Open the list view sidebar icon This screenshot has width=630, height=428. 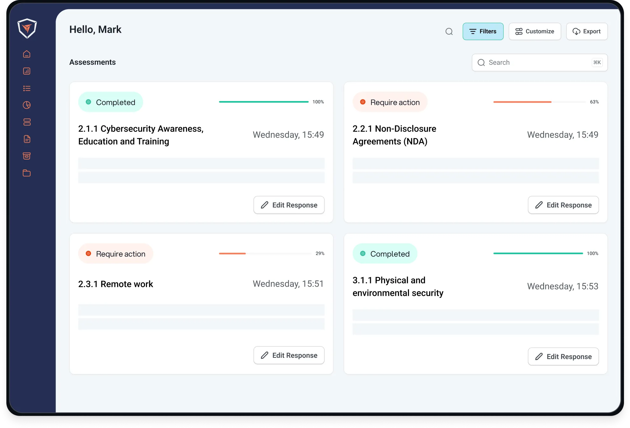[x=27, y=88]
